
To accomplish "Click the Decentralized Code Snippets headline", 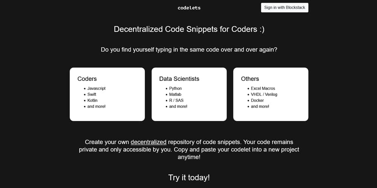I will pyautogui.click(x=189, y=29).
